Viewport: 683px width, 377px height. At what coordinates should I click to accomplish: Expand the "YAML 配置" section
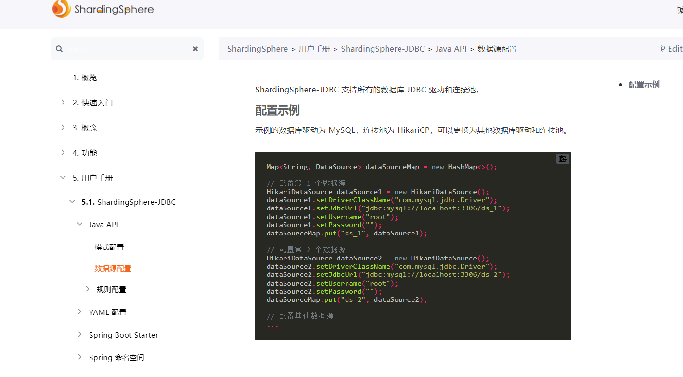coord(79,311)
